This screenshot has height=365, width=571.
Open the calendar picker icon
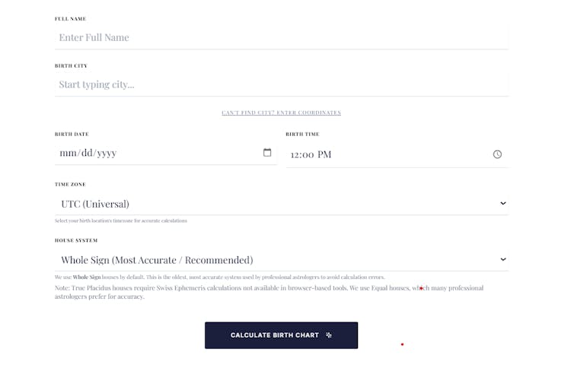coord(267,153)
